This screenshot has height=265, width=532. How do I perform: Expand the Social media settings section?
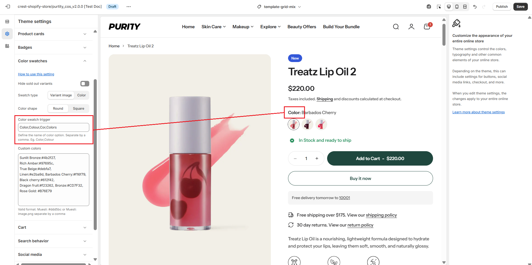(x=52, y=254)
